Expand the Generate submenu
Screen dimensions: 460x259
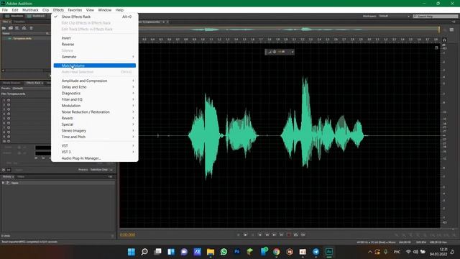point(94,57)
